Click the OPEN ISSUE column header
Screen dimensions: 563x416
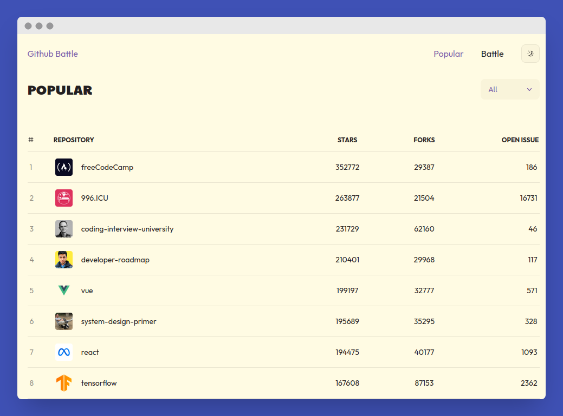coord(520,140)
